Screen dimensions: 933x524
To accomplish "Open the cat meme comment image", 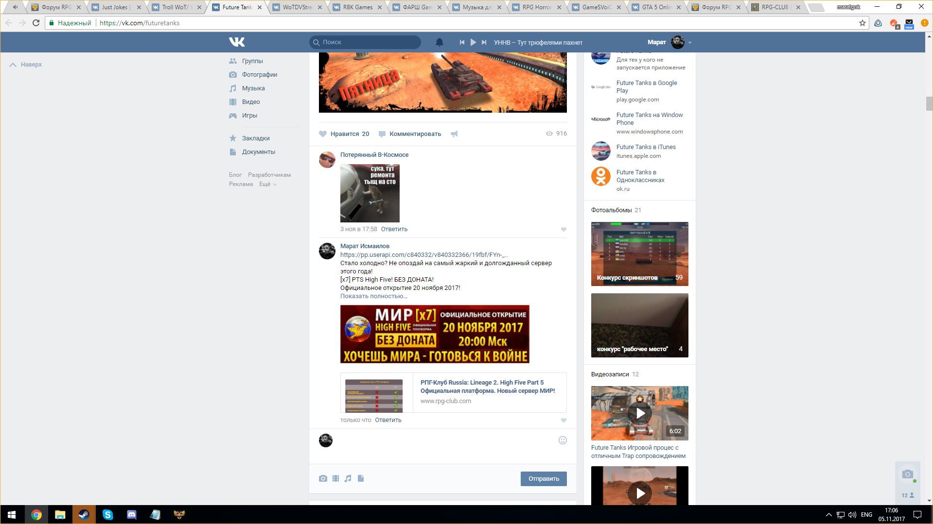I will [x=370, y=193].
